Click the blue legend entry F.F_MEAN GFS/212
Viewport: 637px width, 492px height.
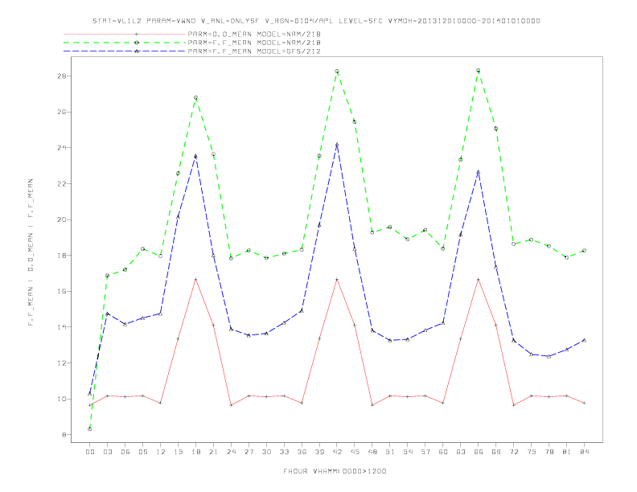pyautogui.click(x=254, y=51)
